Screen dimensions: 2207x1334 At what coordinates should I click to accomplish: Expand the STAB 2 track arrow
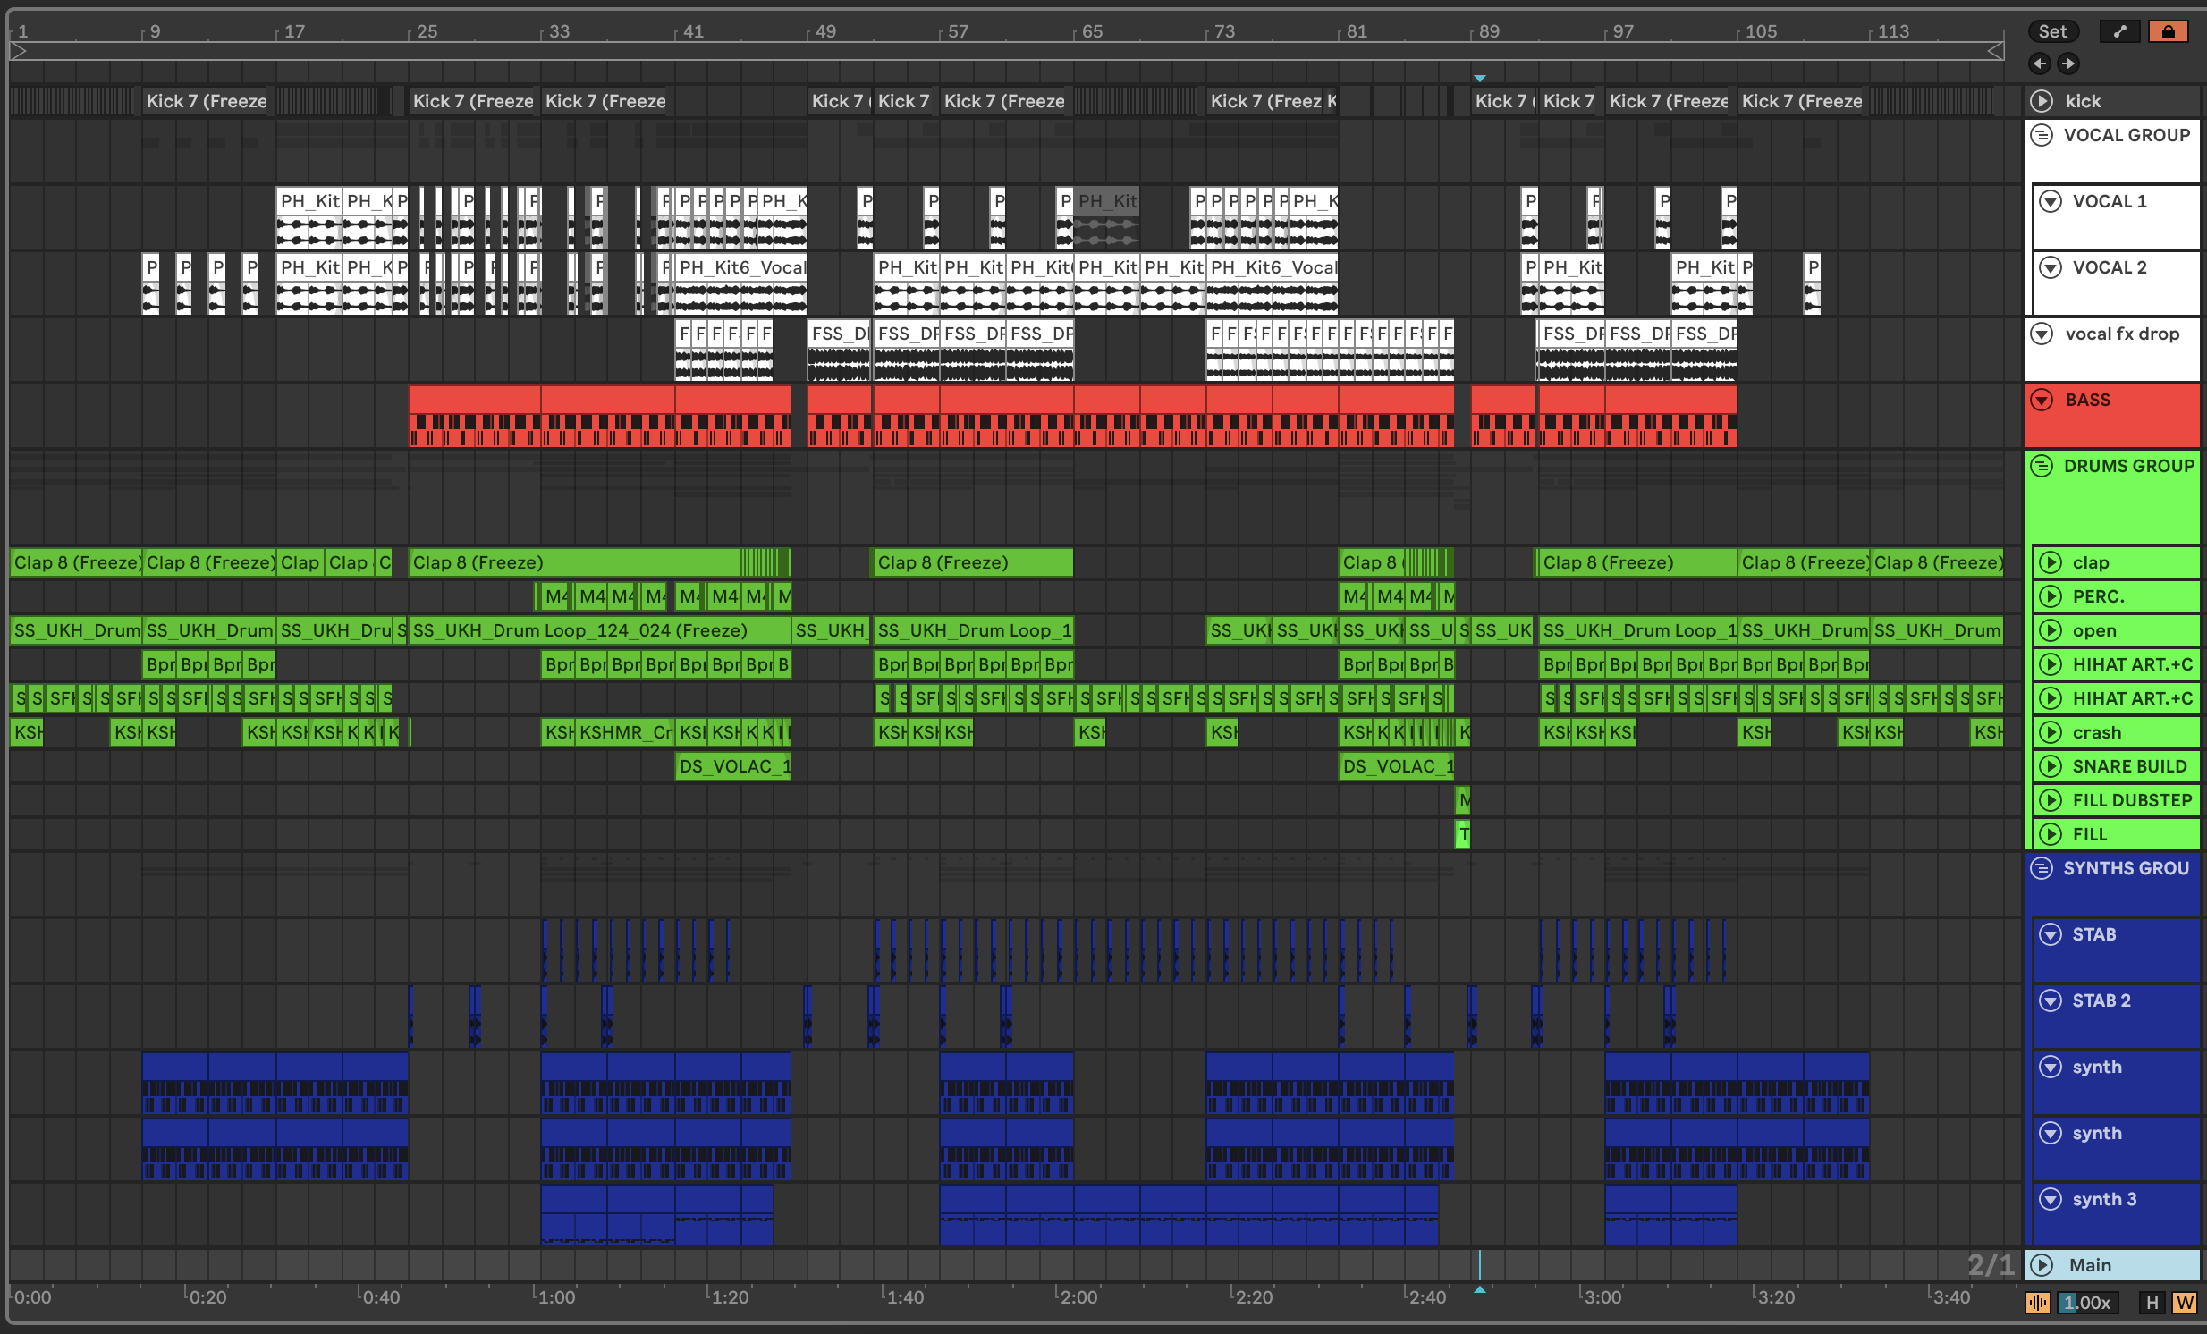(2051, 1001)
